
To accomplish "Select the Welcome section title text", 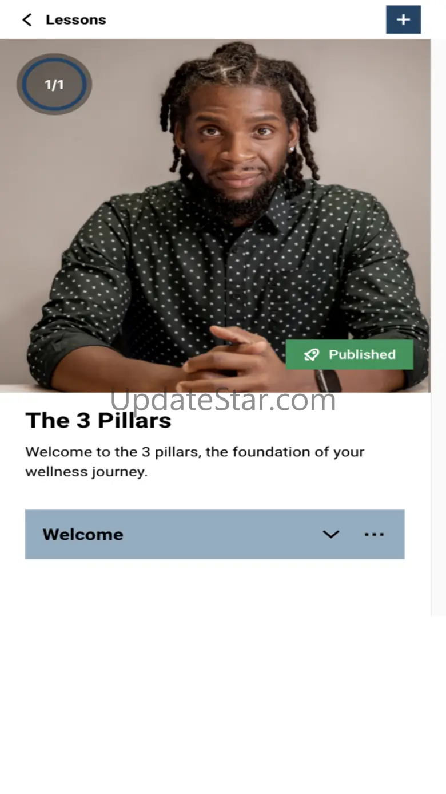I will coord(83,535).
